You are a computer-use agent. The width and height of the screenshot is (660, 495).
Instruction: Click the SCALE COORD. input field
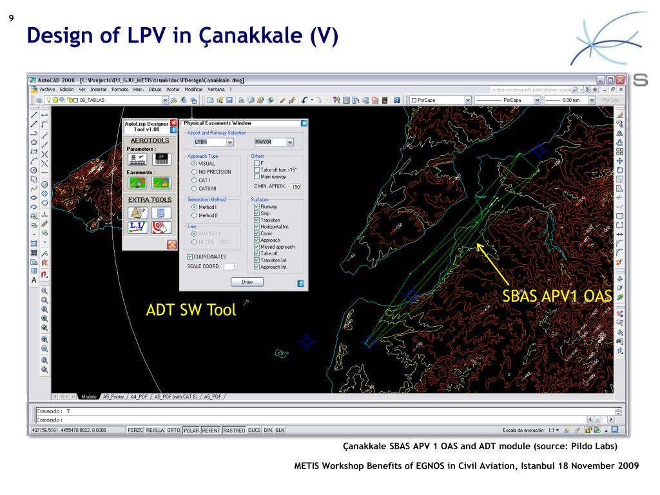coord(231,267)
